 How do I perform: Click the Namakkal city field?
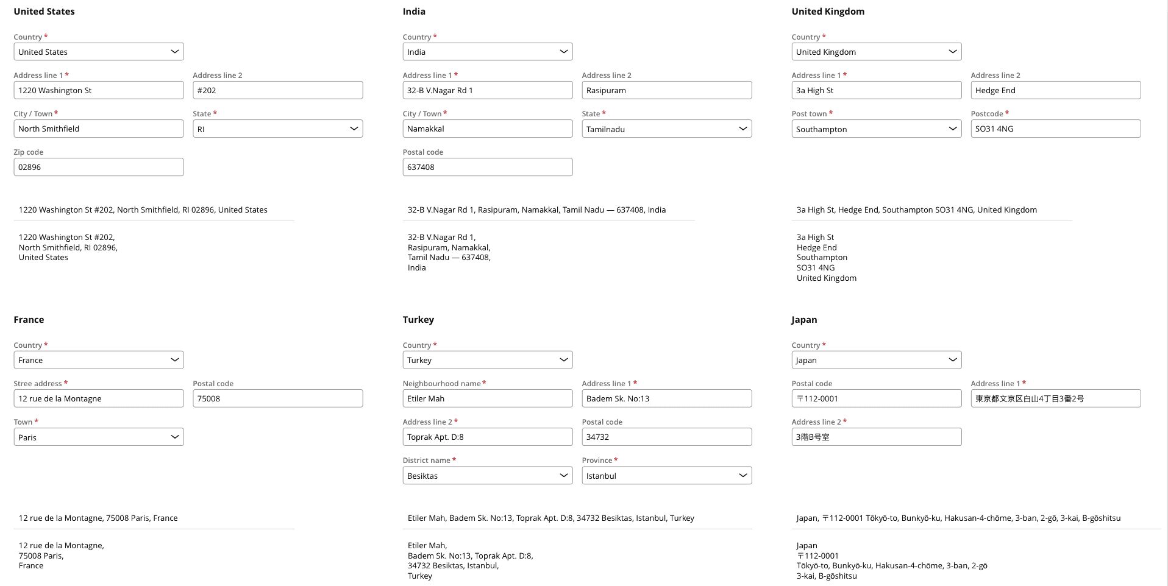tap(488, 129)
